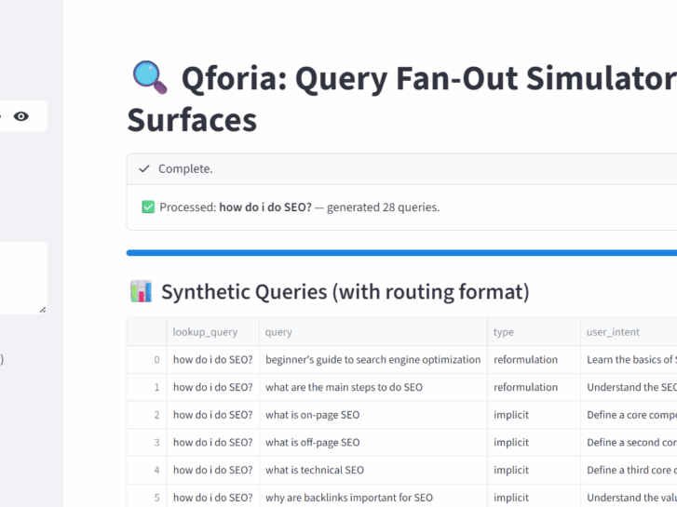Viewport: 677px width, 507px height.
Task: Click row index 4 in the table
Action: click(147, 470)
